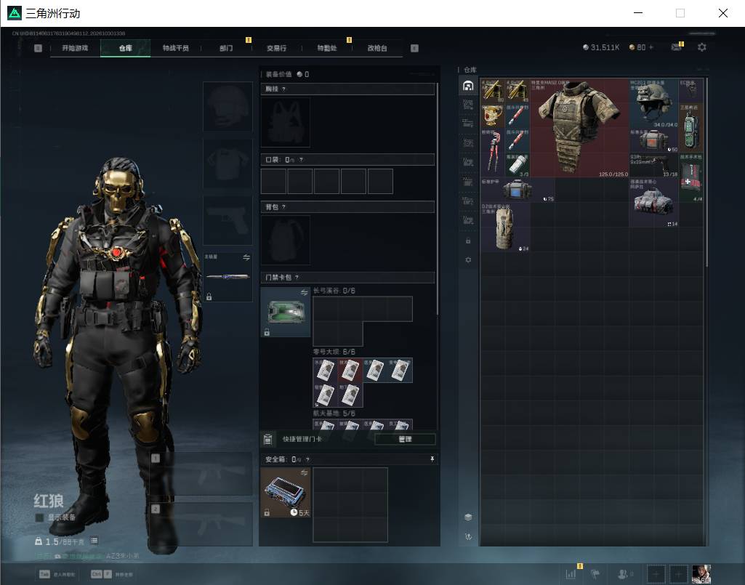Viewport: 745px width, 585px height.
Task: Select the large tan body armor in warehouse
Action: coord(579,128)
